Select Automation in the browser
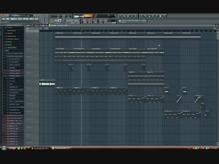Viewport: 219px width, 164px height. (x=11, y=31)
